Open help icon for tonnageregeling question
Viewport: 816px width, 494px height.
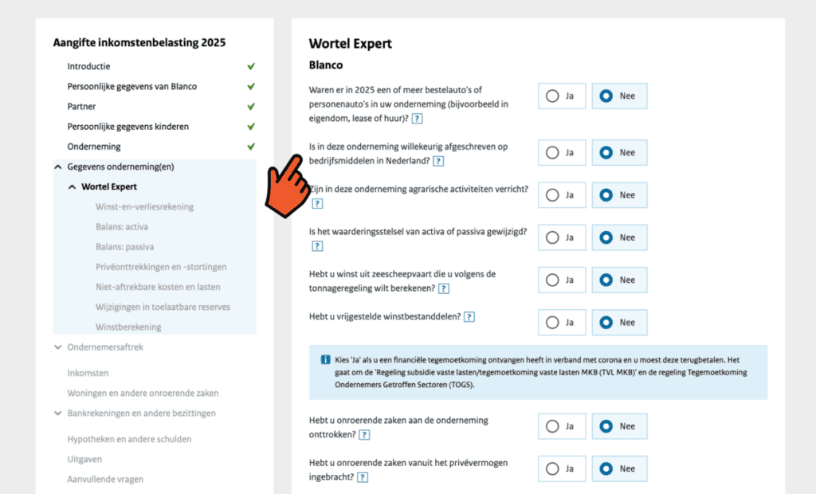[444, 289]
